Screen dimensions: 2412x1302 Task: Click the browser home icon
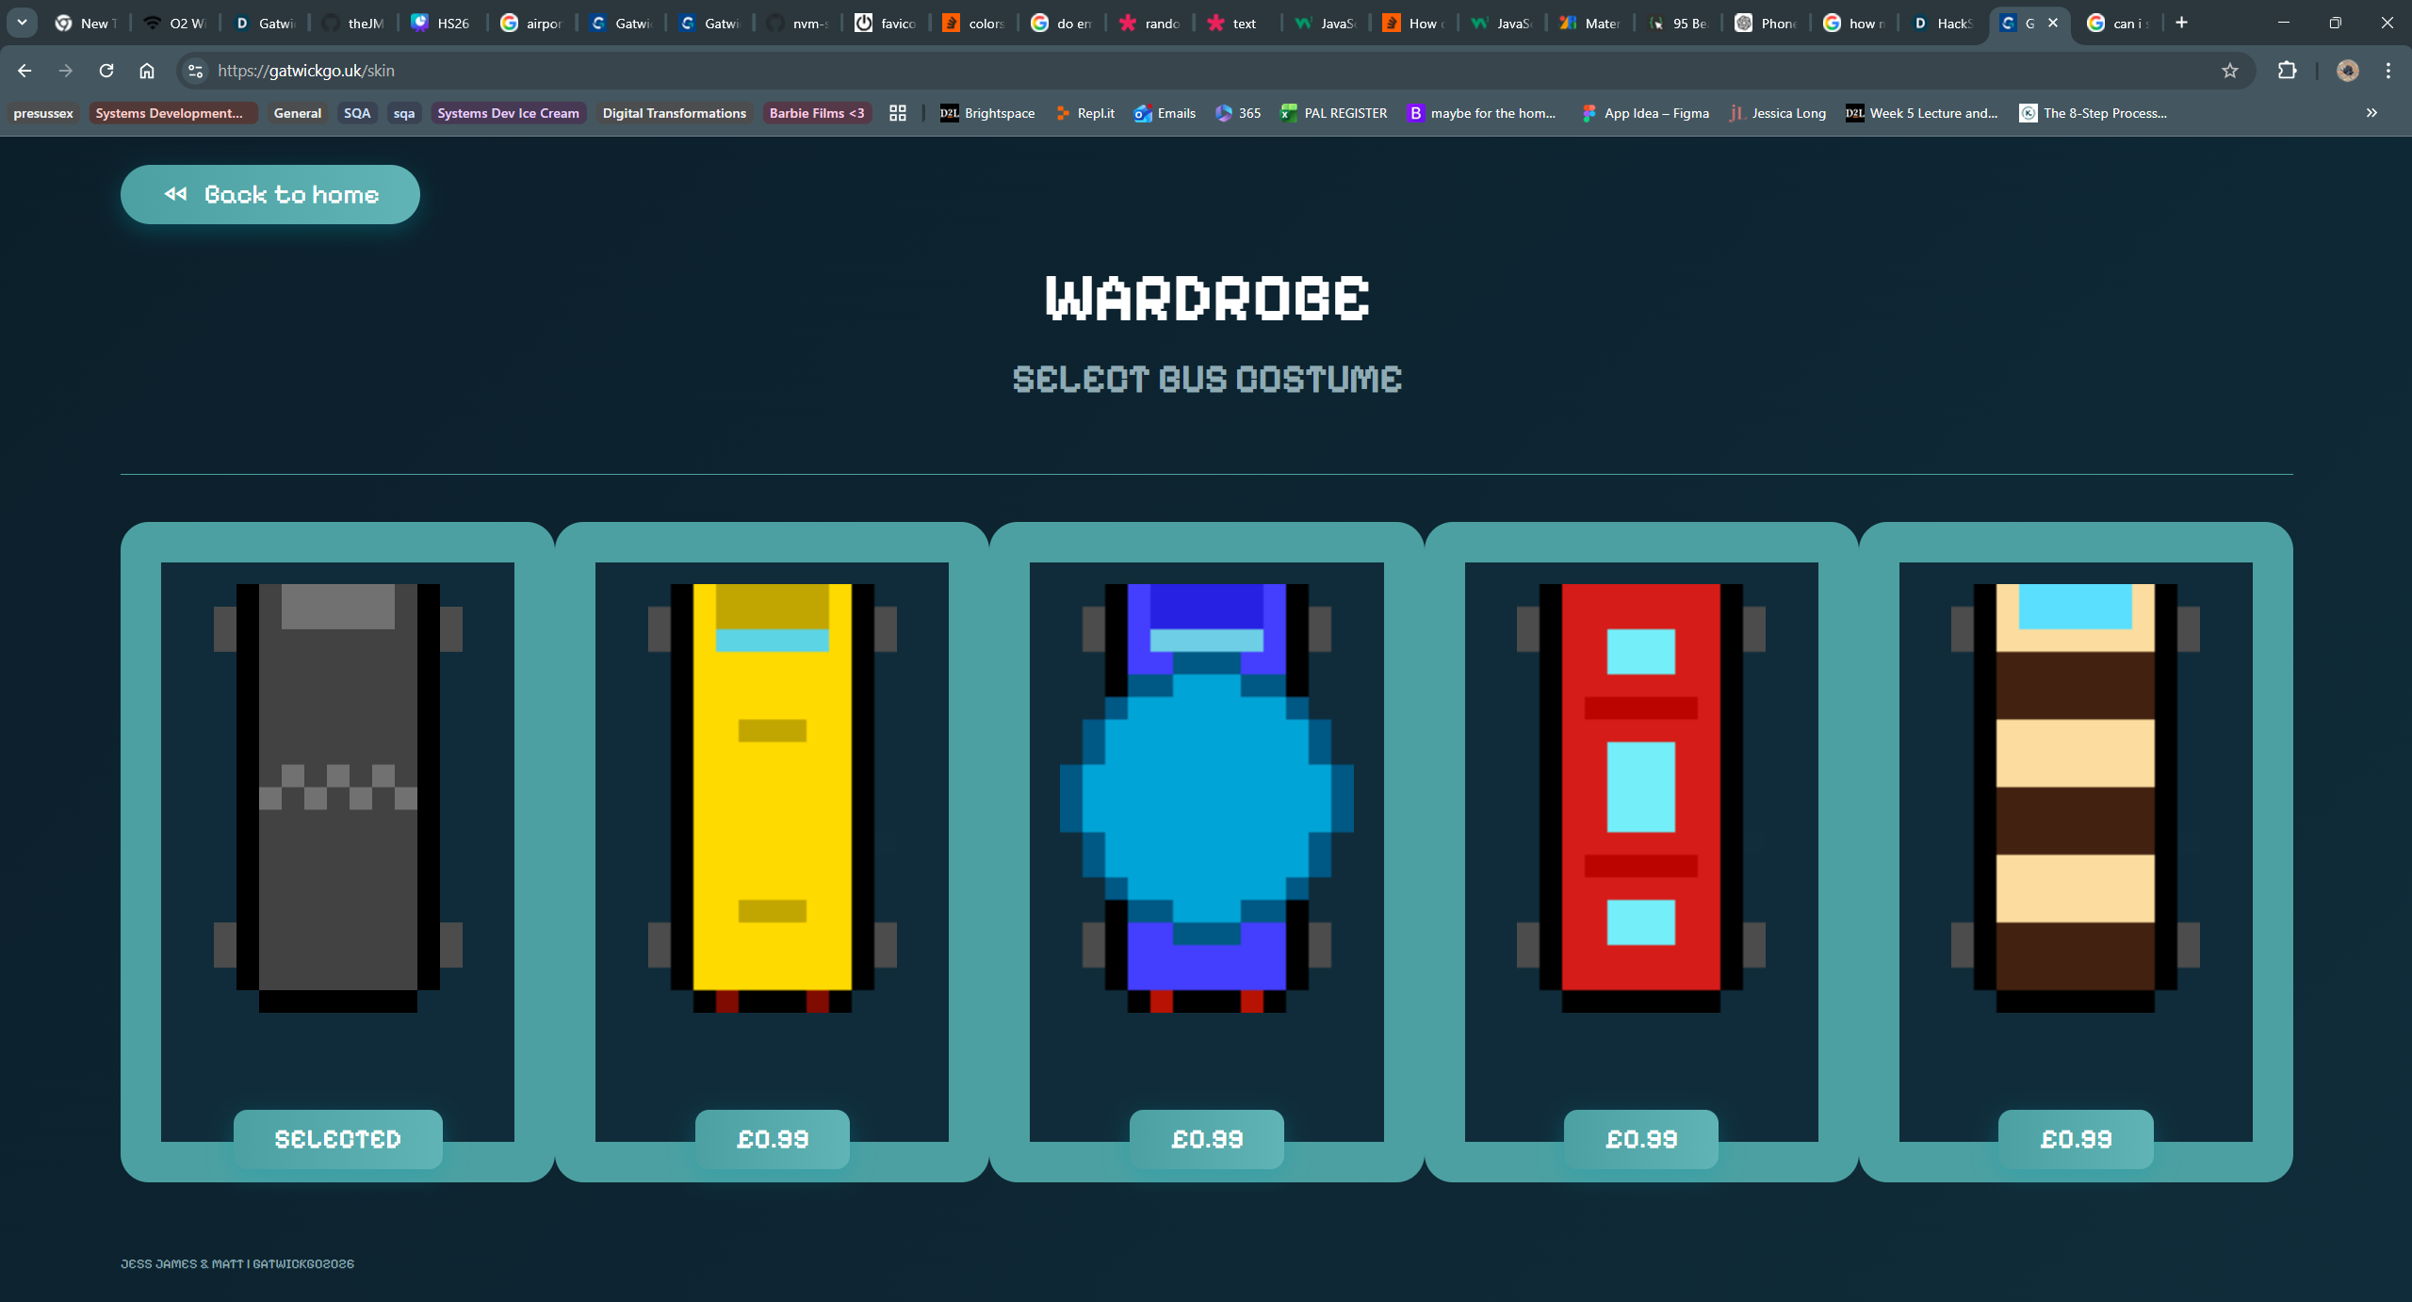click(x=147, y=71)
